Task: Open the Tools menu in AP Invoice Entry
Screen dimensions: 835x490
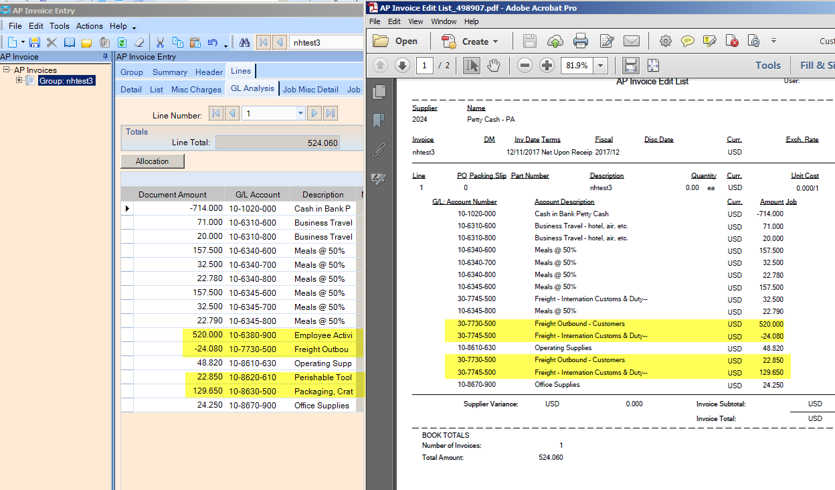Action: pyautogui.click(x=60, y=26)
